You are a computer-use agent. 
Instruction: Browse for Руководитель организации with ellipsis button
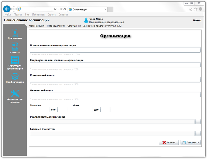coord(198,122)
